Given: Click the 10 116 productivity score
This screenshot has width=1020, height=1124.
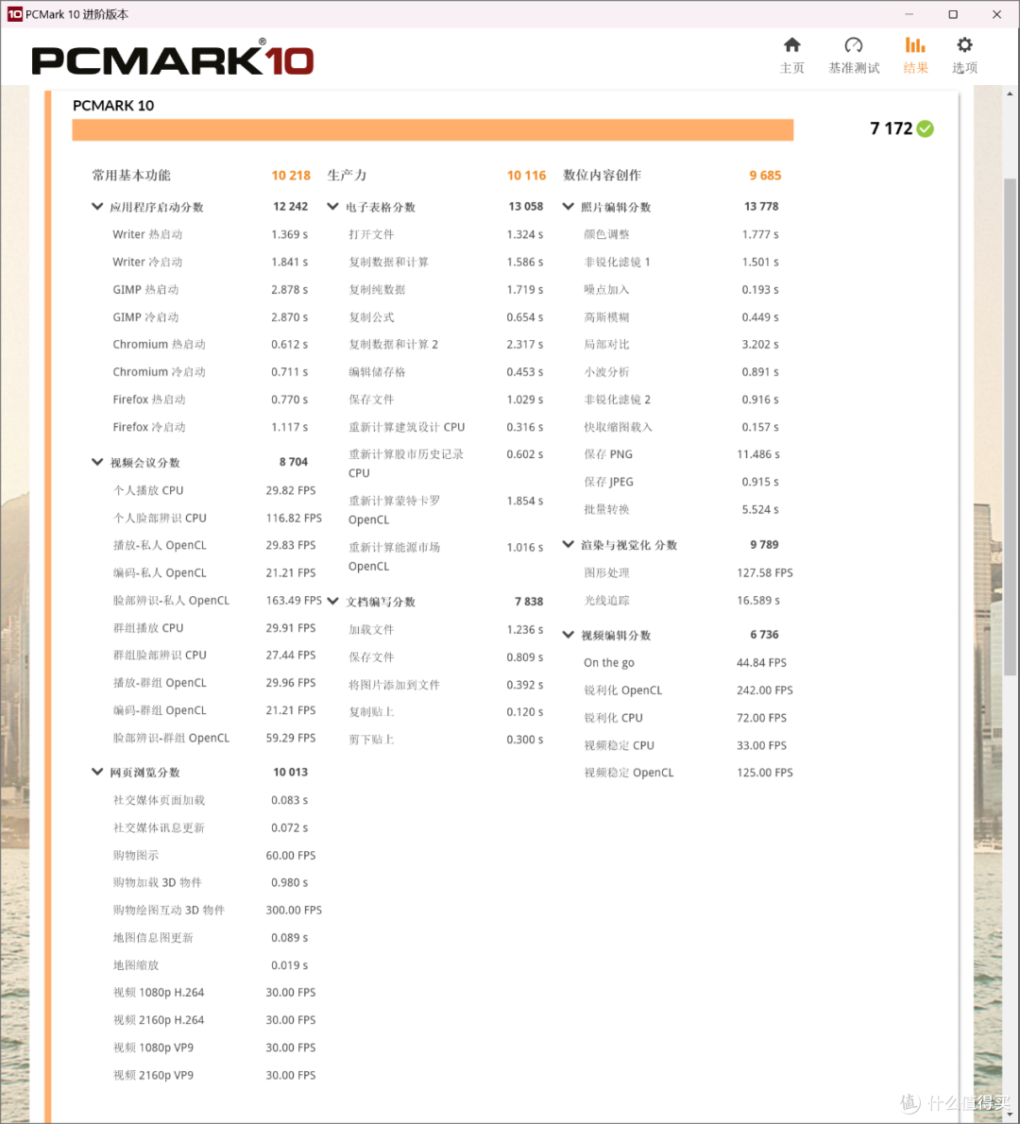Looking at the screenshot, I should (x=526, y=175).
